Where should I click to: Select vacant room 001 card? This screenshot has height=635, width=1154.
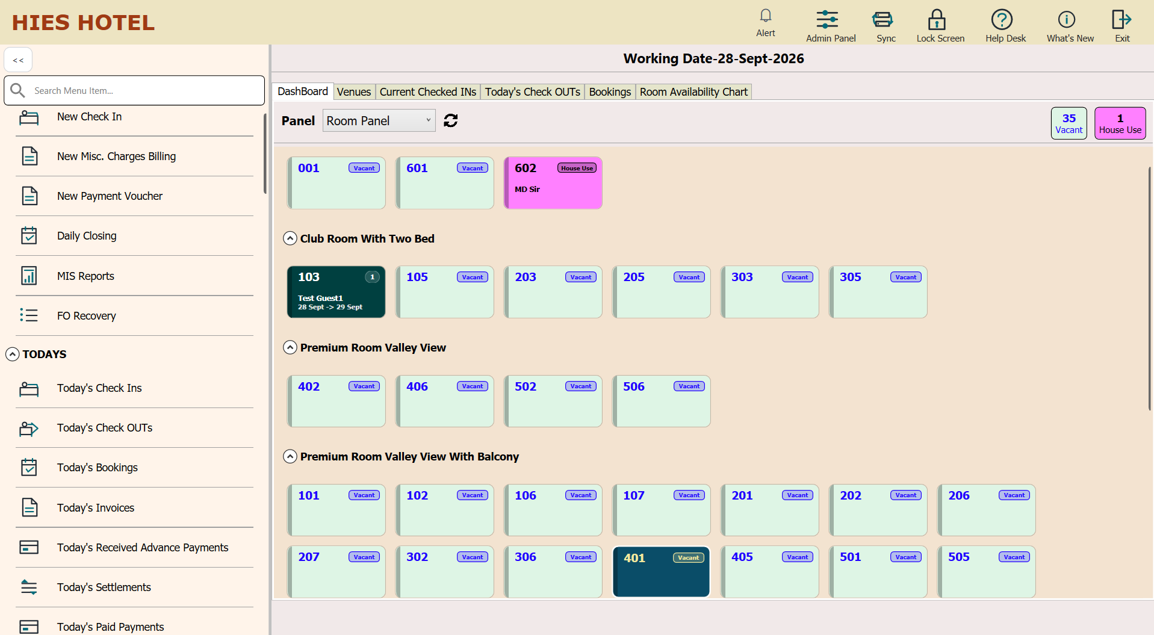pos(337,183)
